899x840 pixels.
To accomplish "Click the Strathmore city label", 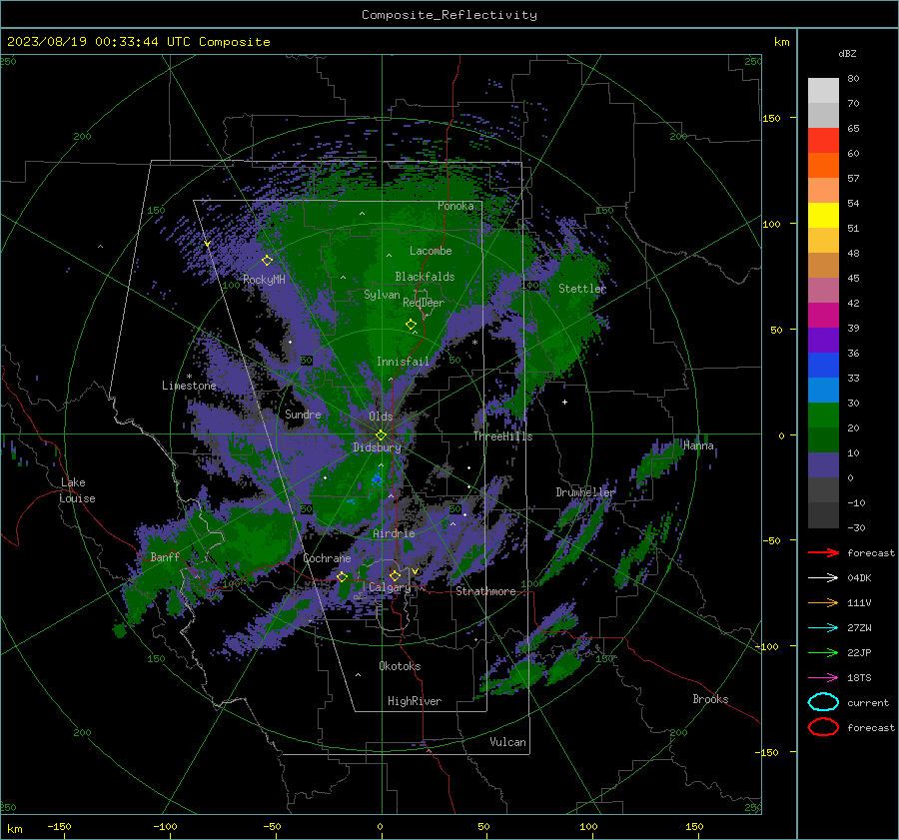I will 485,591.
